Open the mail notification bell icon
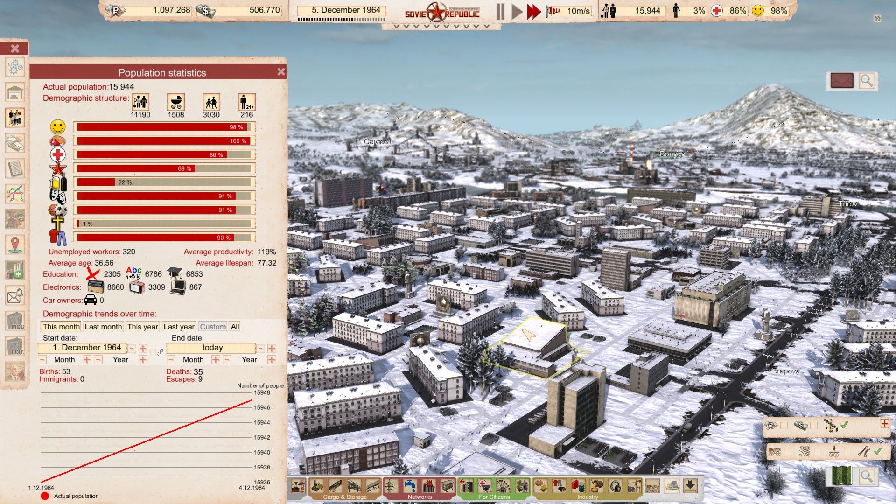Viewport: 896px width, 504px height. pos(15,295)
